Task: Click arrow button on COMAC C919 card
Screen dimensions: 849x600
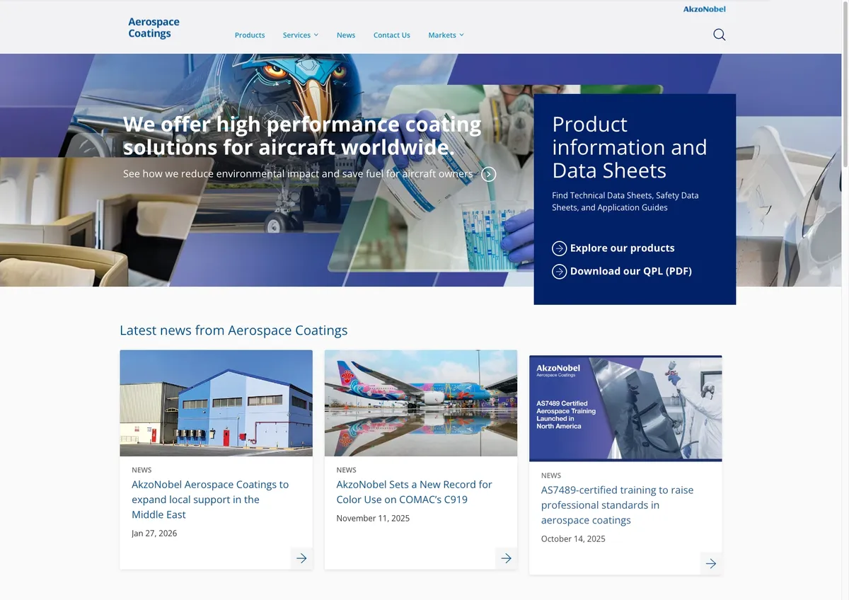Action: pos(506,558)
